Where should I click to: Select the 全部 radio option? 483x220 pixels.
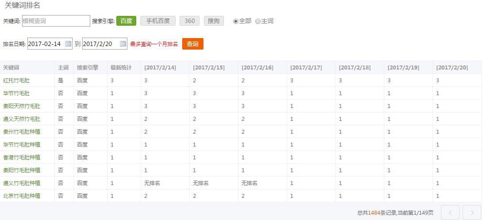pos(236,21)
